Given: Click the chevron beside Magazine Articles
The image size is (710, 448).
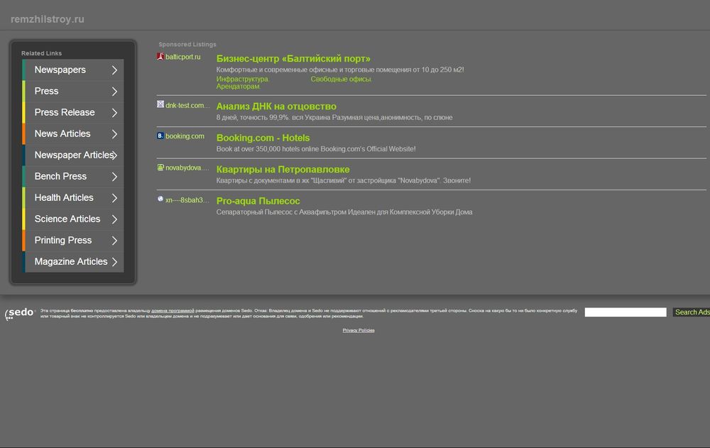Looking at the screenshot, I should [x=114, y=262].
